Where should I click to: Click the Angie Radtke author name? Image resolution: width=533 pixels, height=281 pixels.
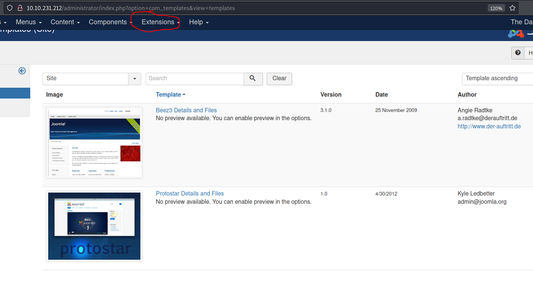click(475, 110)
